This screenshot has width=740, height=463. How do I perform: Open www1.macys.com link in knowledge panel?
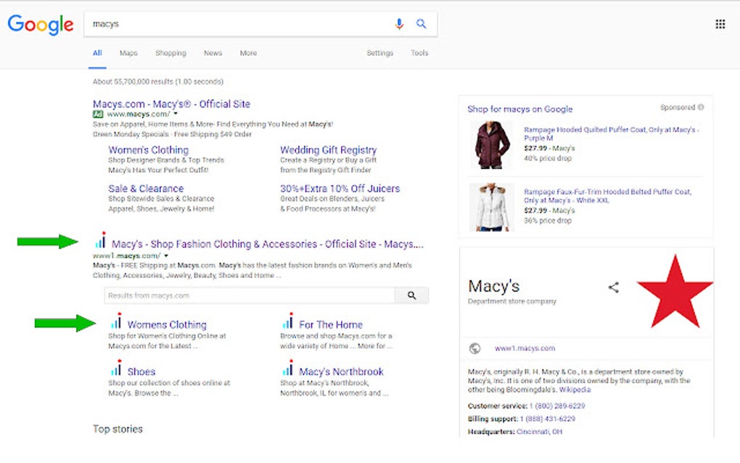pyautogui.click(x=525, y=348)
